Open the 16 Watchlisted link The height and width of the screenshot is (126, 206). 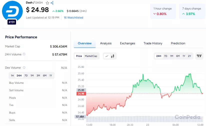[x=73, y=18]
